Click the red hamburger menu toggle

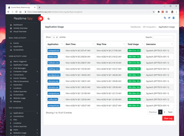[x=41, y=19]
